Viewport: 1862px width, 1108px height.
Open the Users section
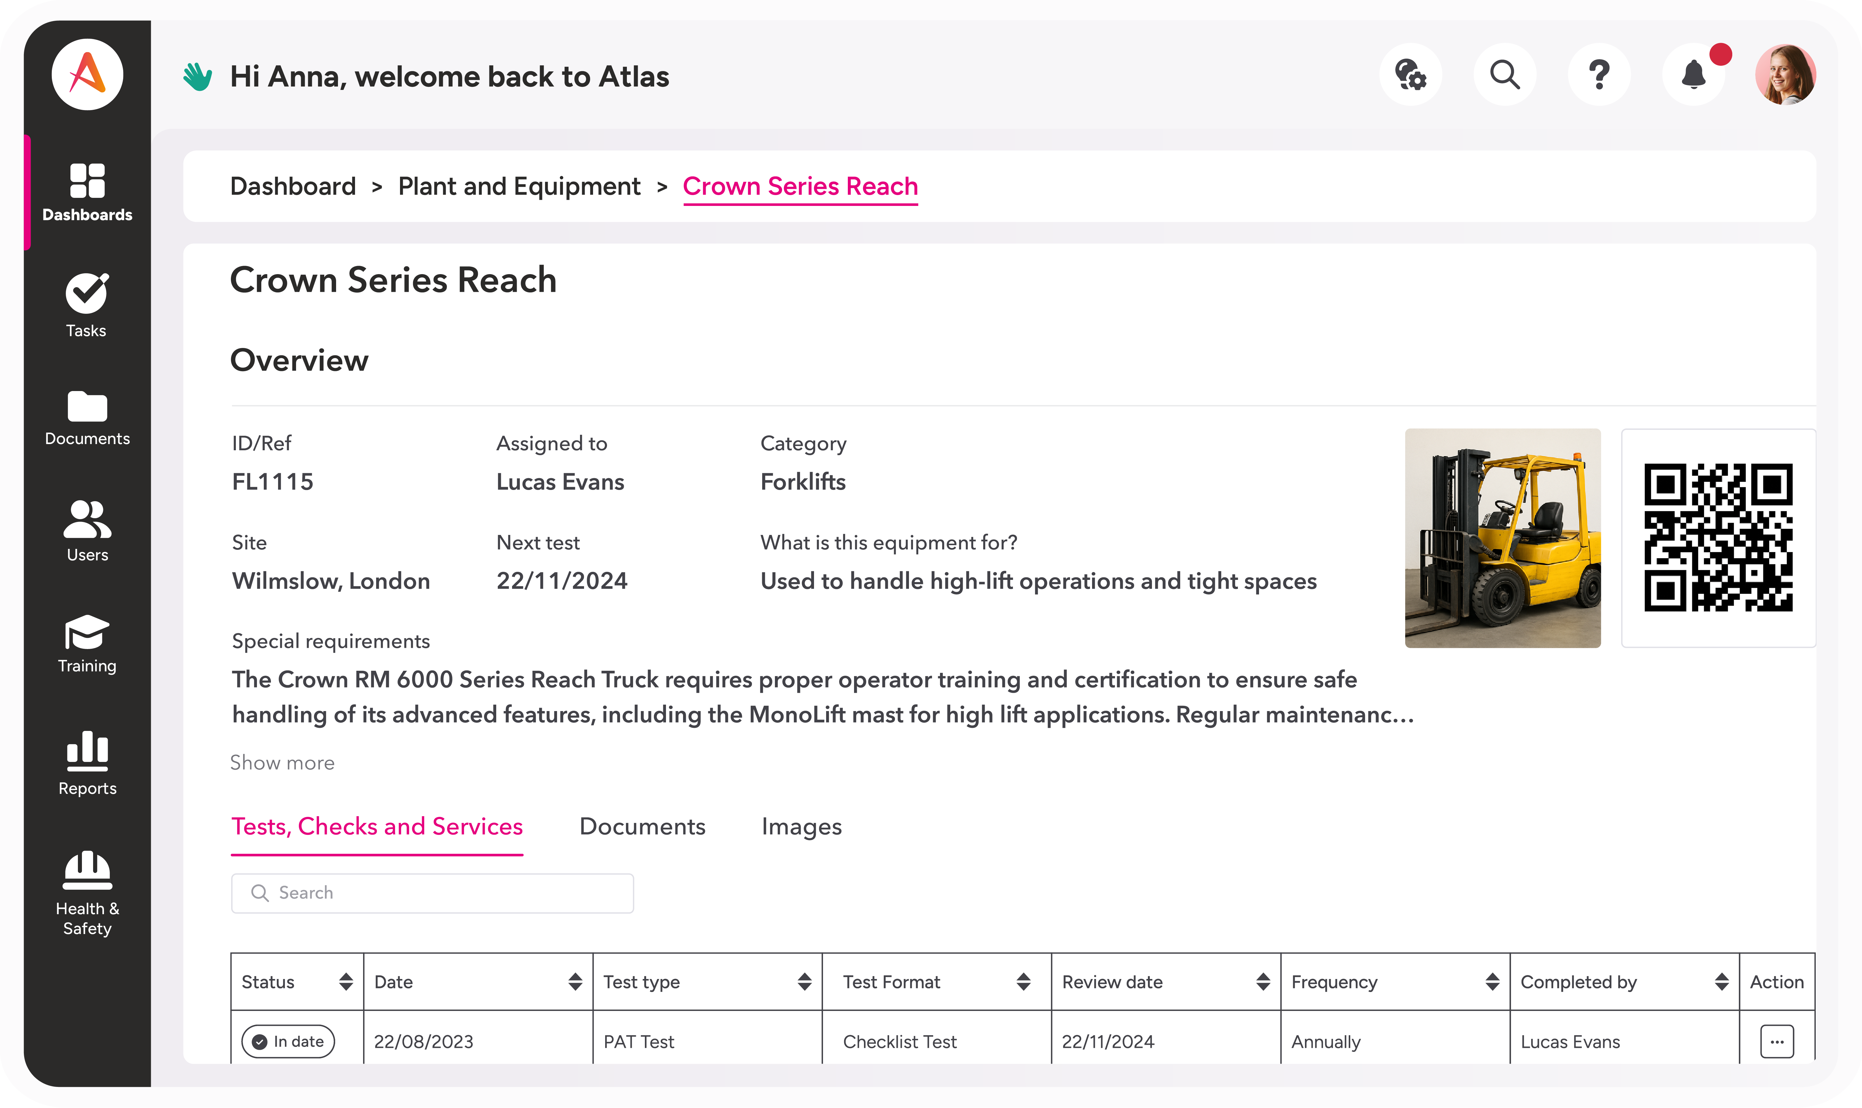point(88,531)
